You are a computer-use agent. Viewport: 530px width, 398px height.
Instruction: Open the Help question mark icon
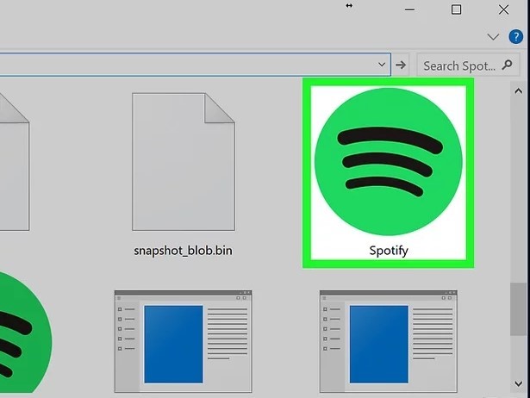(516, 36)
